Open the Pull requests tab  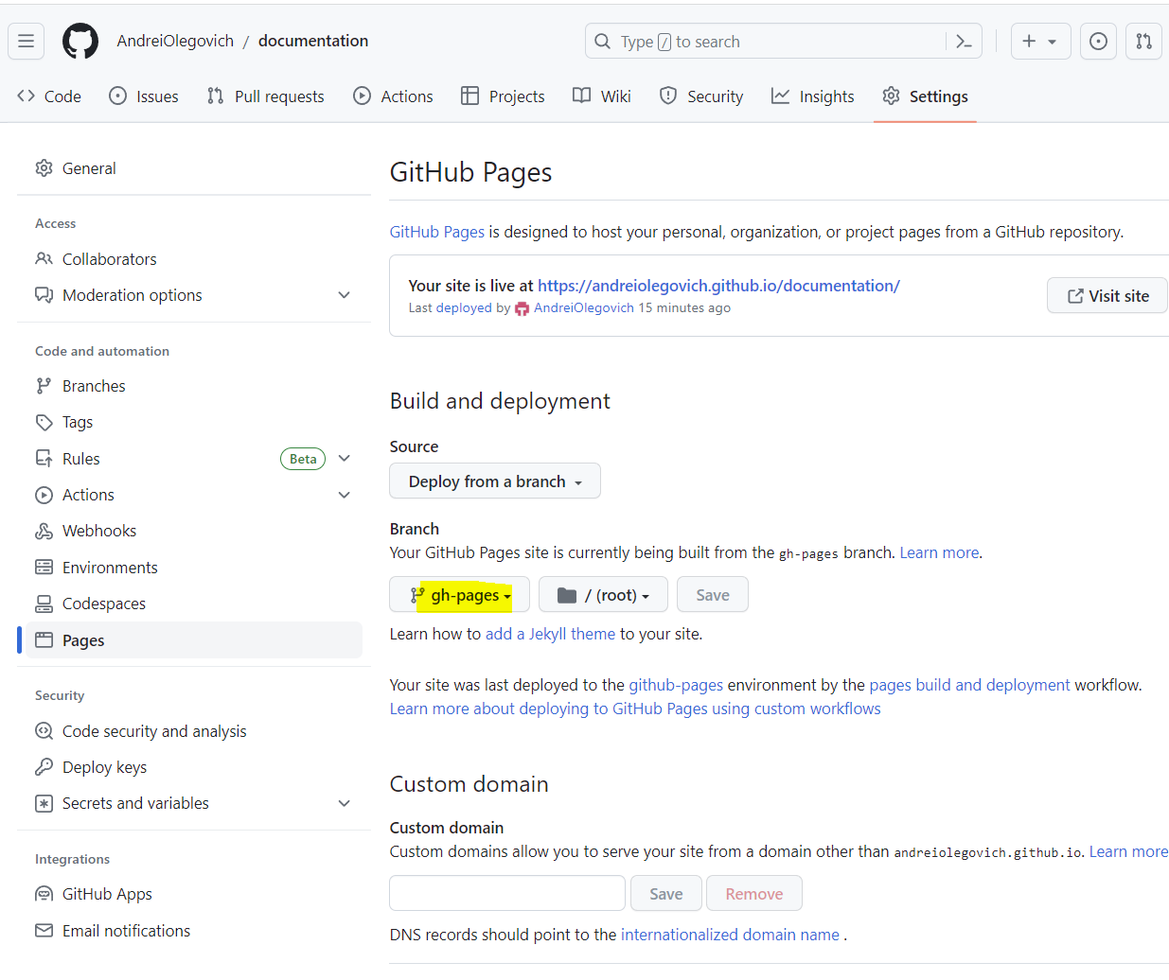pyautogui.click(x=266, y=96)
